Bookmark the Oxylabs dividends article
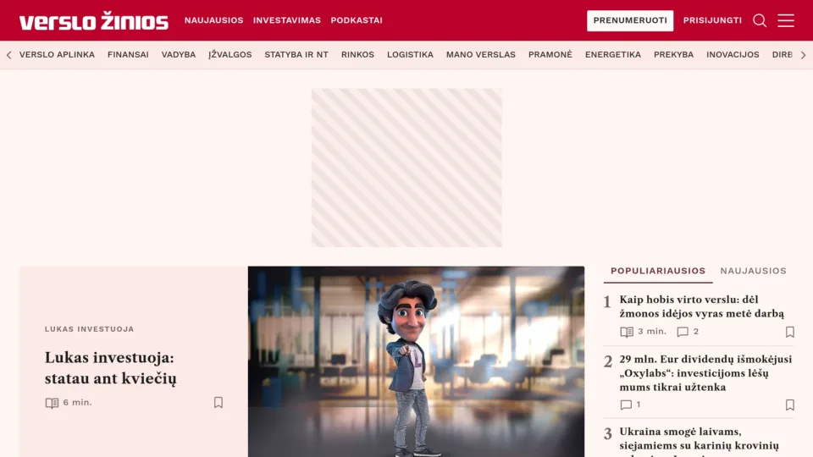 coord(789,405)
